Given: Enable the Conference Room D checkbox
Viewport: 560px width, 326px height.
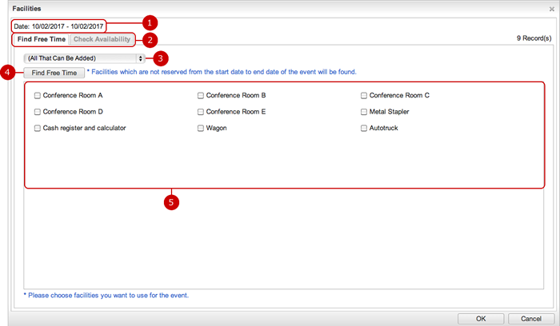Looking at the screenshot, I should click(38, 112).
